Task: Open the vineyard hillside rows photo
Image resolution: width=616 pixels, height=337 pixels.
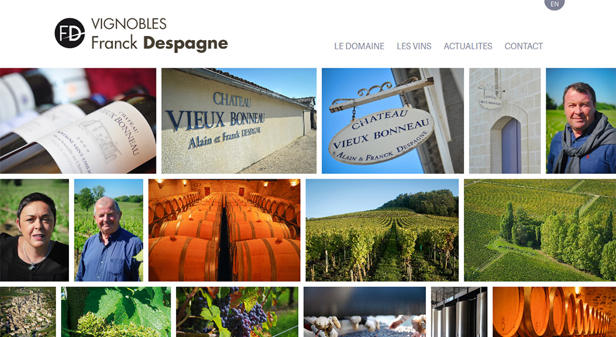Action: pos(383,230)
